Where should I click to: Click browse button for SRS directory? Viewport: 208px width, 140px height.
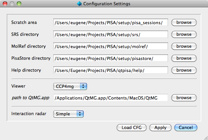(x=184, y=35)
